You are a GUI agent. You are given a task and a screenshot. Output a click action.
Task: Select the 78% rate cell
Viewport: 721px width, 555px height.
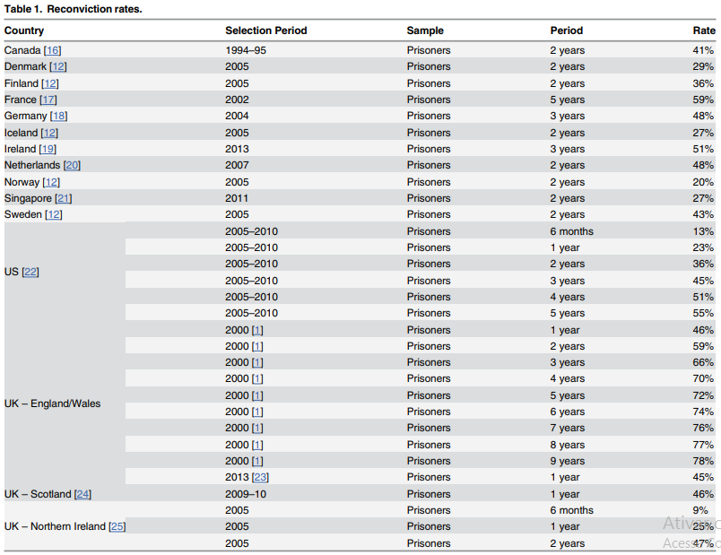[x=703, y=461]
